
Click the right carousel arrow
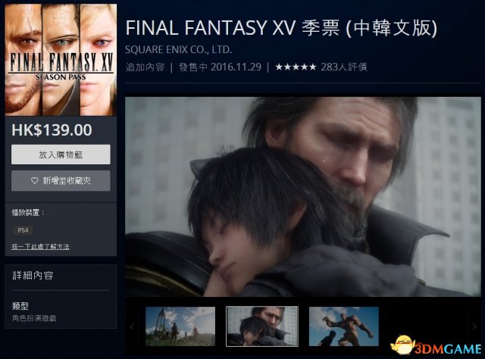click(x=475, y=326)
